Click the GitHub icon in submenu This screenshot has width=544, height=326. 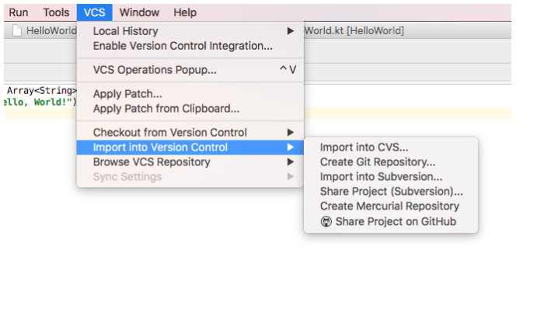pyautogui.click(x=326, y=222)
